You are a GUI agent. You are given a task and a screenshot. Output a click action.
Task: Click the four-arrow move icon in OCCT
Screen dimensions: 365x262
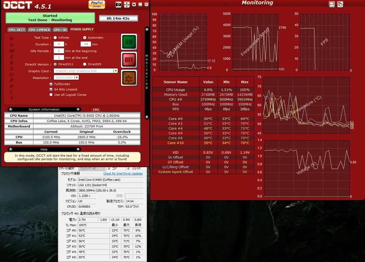(127, 5)
